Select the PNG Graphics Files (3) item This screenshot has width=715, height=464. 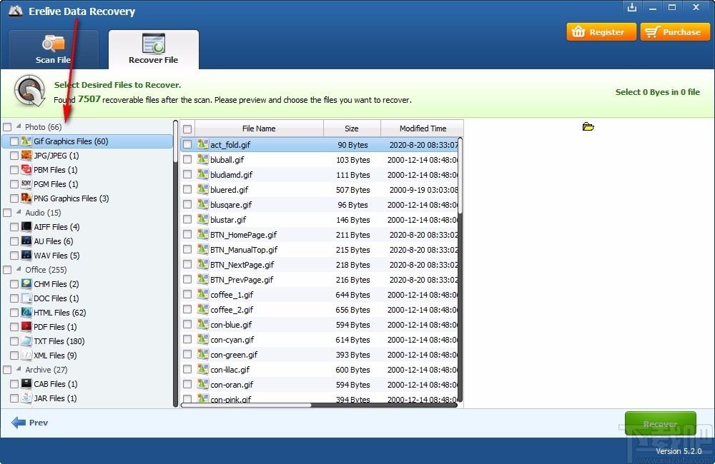click(71, 198)
